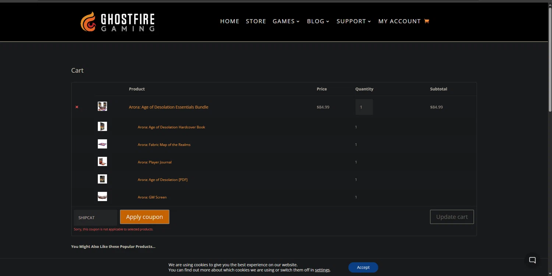This screenshot has height=276, width=552.
Task: Open the STORE menu item
Action: pos(256,21)
